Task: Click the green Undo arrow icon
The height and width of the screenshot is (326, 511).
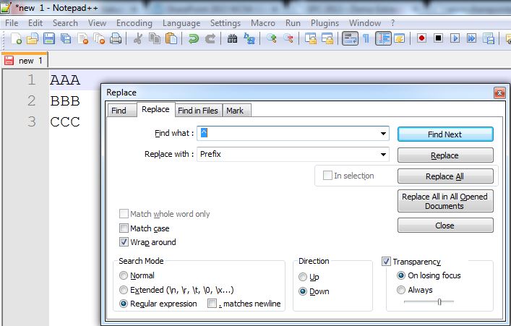Action: [193, 39]
